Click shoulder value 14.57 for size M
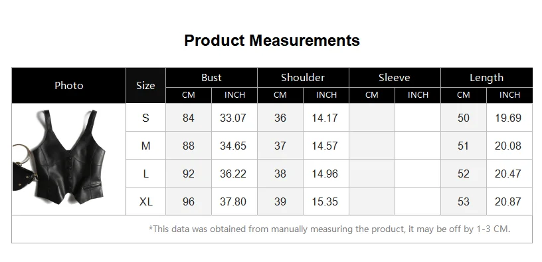The height and width of the screenshot is (262, 542). (325, 146)
